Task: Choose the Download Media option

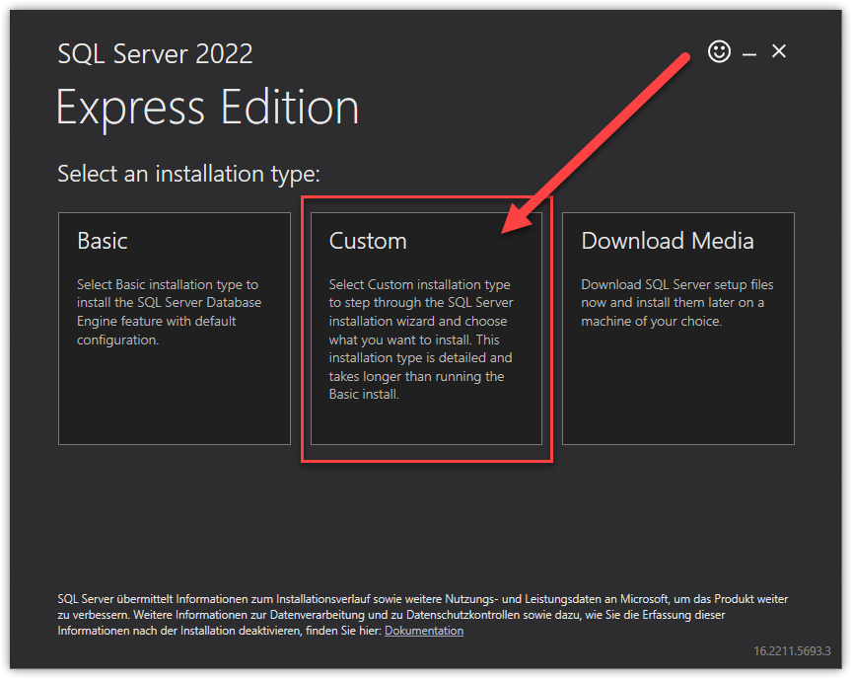Action: tap(678, 329)
